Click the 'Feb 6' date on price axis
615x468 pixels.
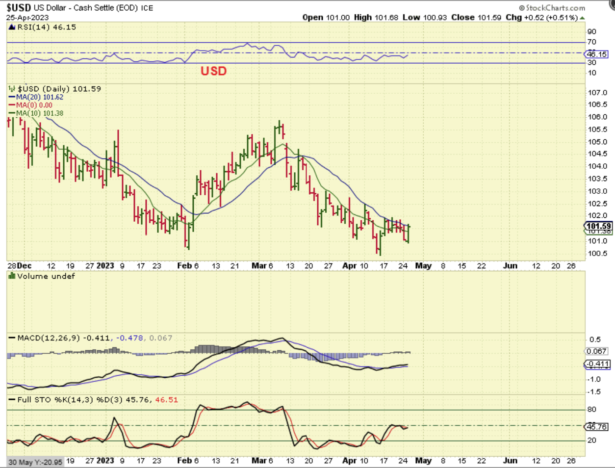click(x=188, y=266)
